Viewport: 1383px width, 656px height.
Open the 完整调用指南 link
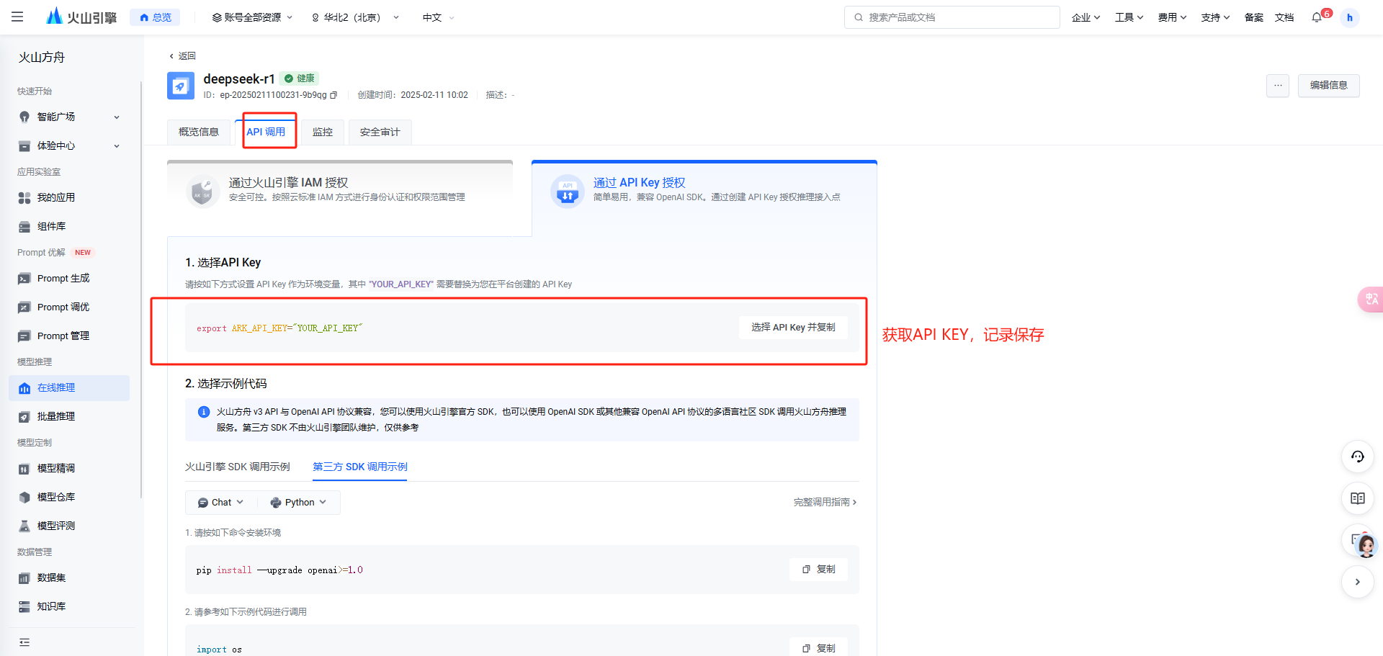(825, 502)
